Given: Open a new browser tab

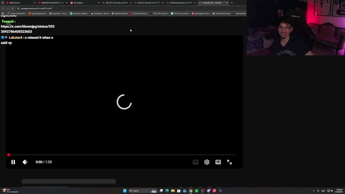Looking at the screenshot, I should [232, 3].
